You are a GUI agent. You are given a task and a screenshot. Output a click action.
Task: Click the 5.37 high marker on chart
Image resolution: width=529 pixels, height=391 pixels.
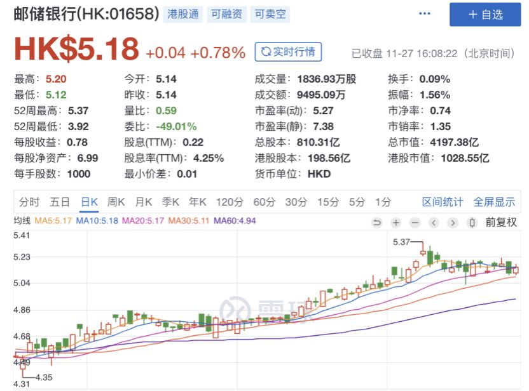click(401, 242)
